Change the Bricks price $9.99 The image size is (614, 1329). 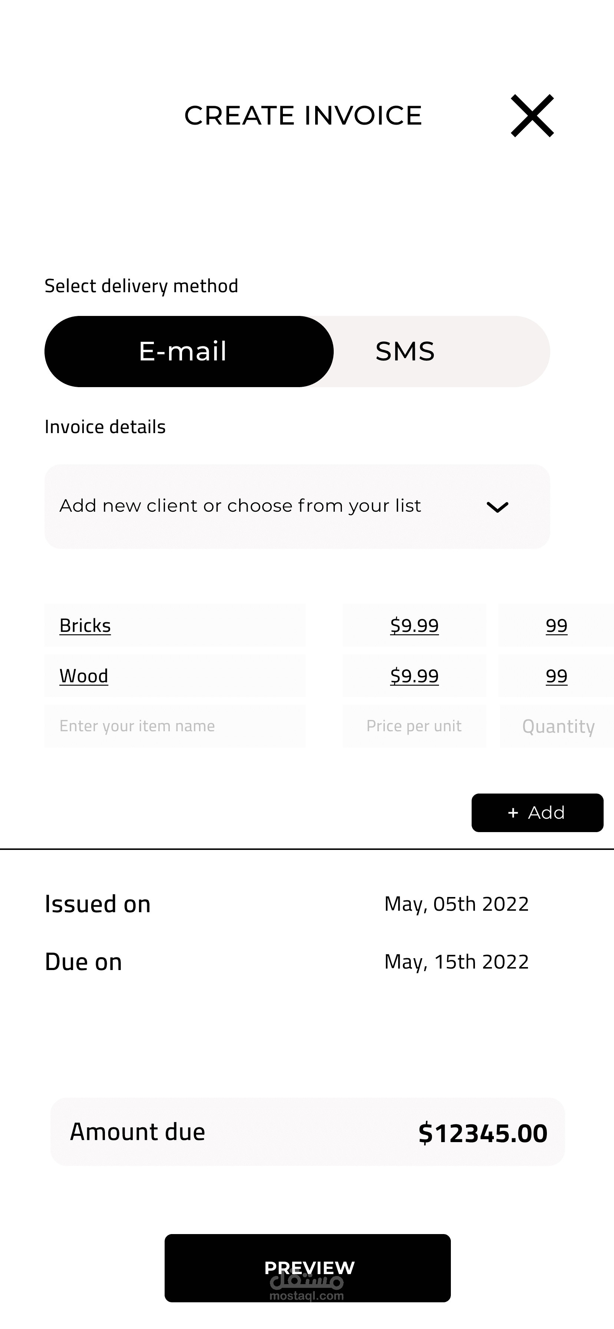click(x=414, y=625)
